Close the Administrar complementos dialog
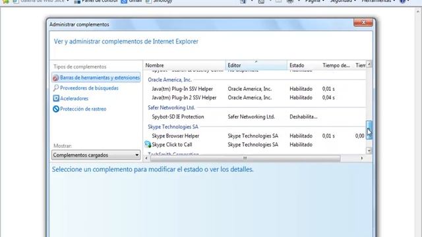Image resolution: width=422 pixels, height=237 pixels. 363,22
